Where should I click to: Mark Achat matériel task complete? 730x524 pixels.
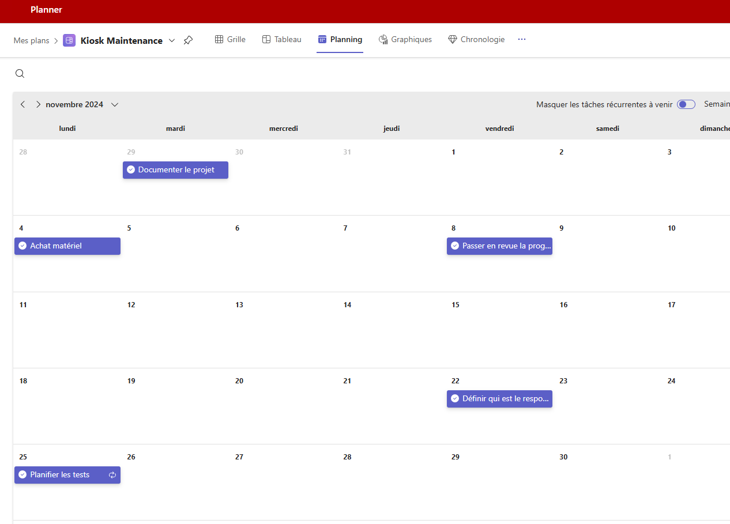[x=22, y=246]
